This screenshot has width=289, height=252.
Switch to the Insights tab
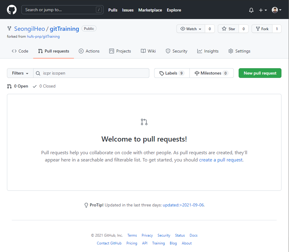[x=208, y=51]
